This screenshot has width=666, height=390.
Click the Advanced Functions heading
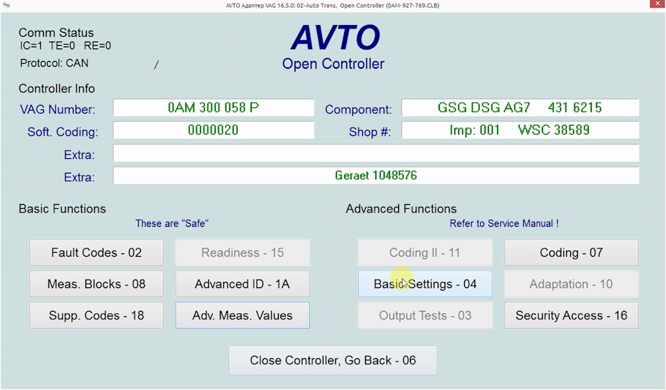pyautogui.click(x=401, y=209)
